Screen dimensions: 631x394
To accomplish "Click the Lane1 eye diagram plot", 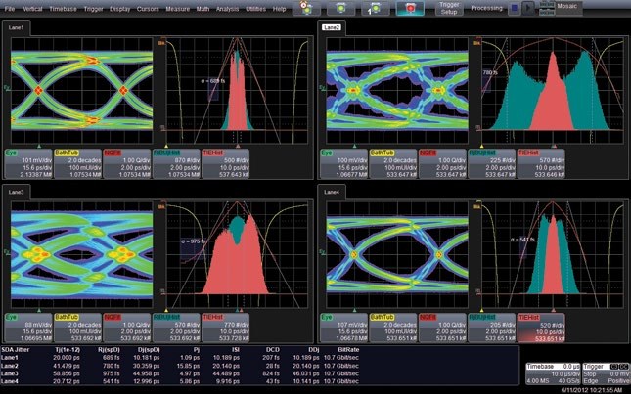I will 82,91.
